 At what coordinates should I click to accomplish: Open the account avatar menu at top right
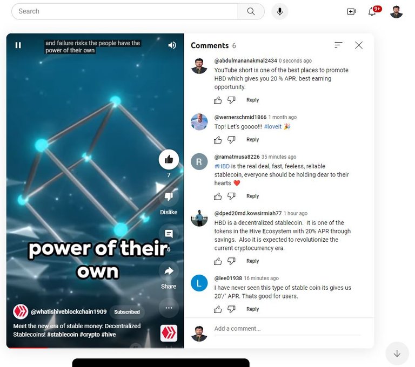point(396,12)
